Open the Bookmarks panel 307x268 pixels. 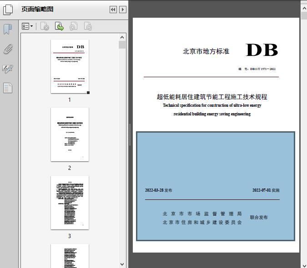click(8, 30)
